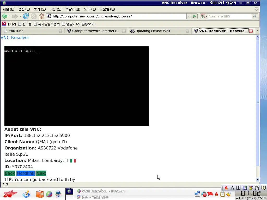The image size is (267, 200).
Task: Activate 편성 - 날자와 시간 taskbar entry
Action: point(93,197)
